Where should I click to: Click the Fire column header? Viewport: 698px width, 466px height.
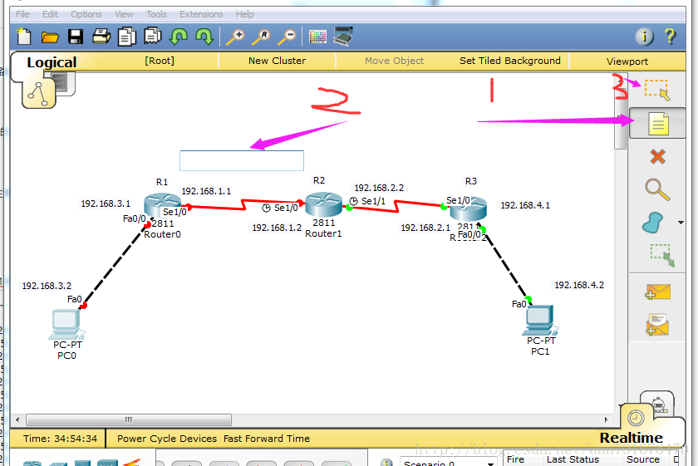coord(515,459)
